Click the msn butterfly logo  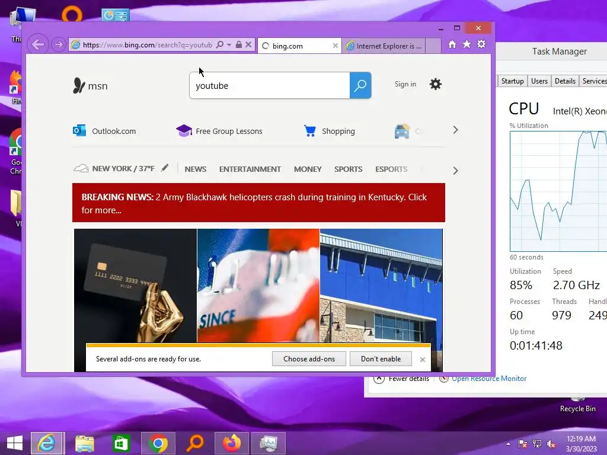pyautogui.click(x=90, y=85)
